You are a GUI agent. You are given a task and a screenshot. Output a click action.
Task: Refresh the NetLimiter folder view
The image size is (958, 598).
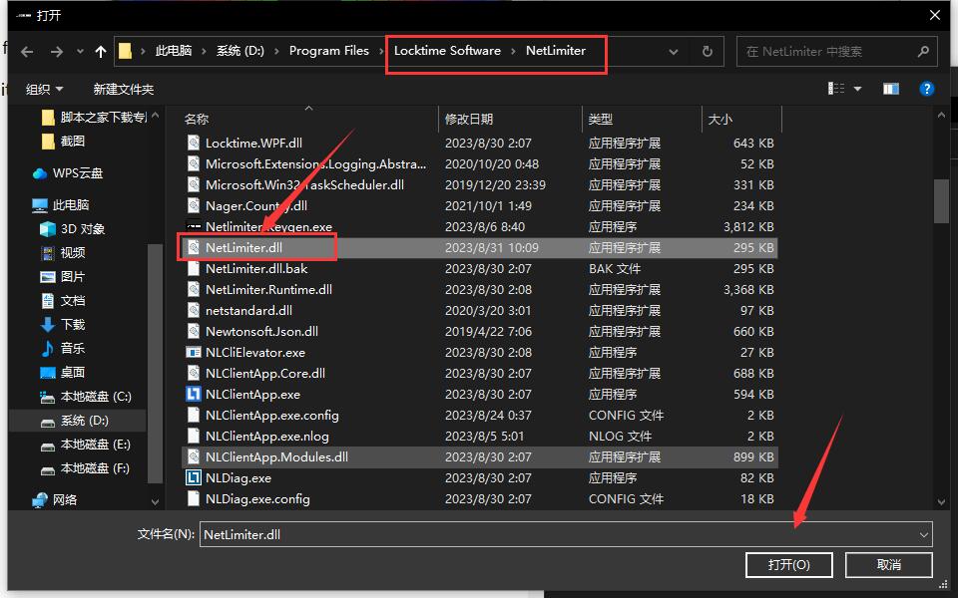click(x=707, y=51)
